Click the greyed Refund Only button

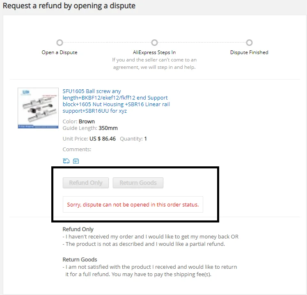tap(86, 183)
